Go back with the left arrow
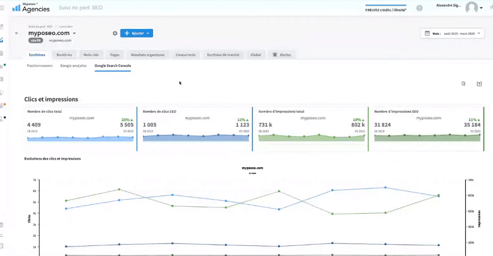This screenshot has width=493, height=256. 16,33
